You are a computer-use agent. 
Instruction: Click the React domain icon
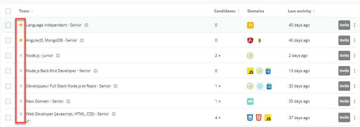260,86
